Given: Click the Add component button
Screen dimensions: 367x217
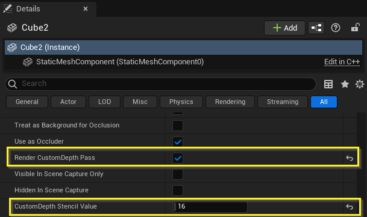Looking at the screenshot, I should (x=284, y=28).
